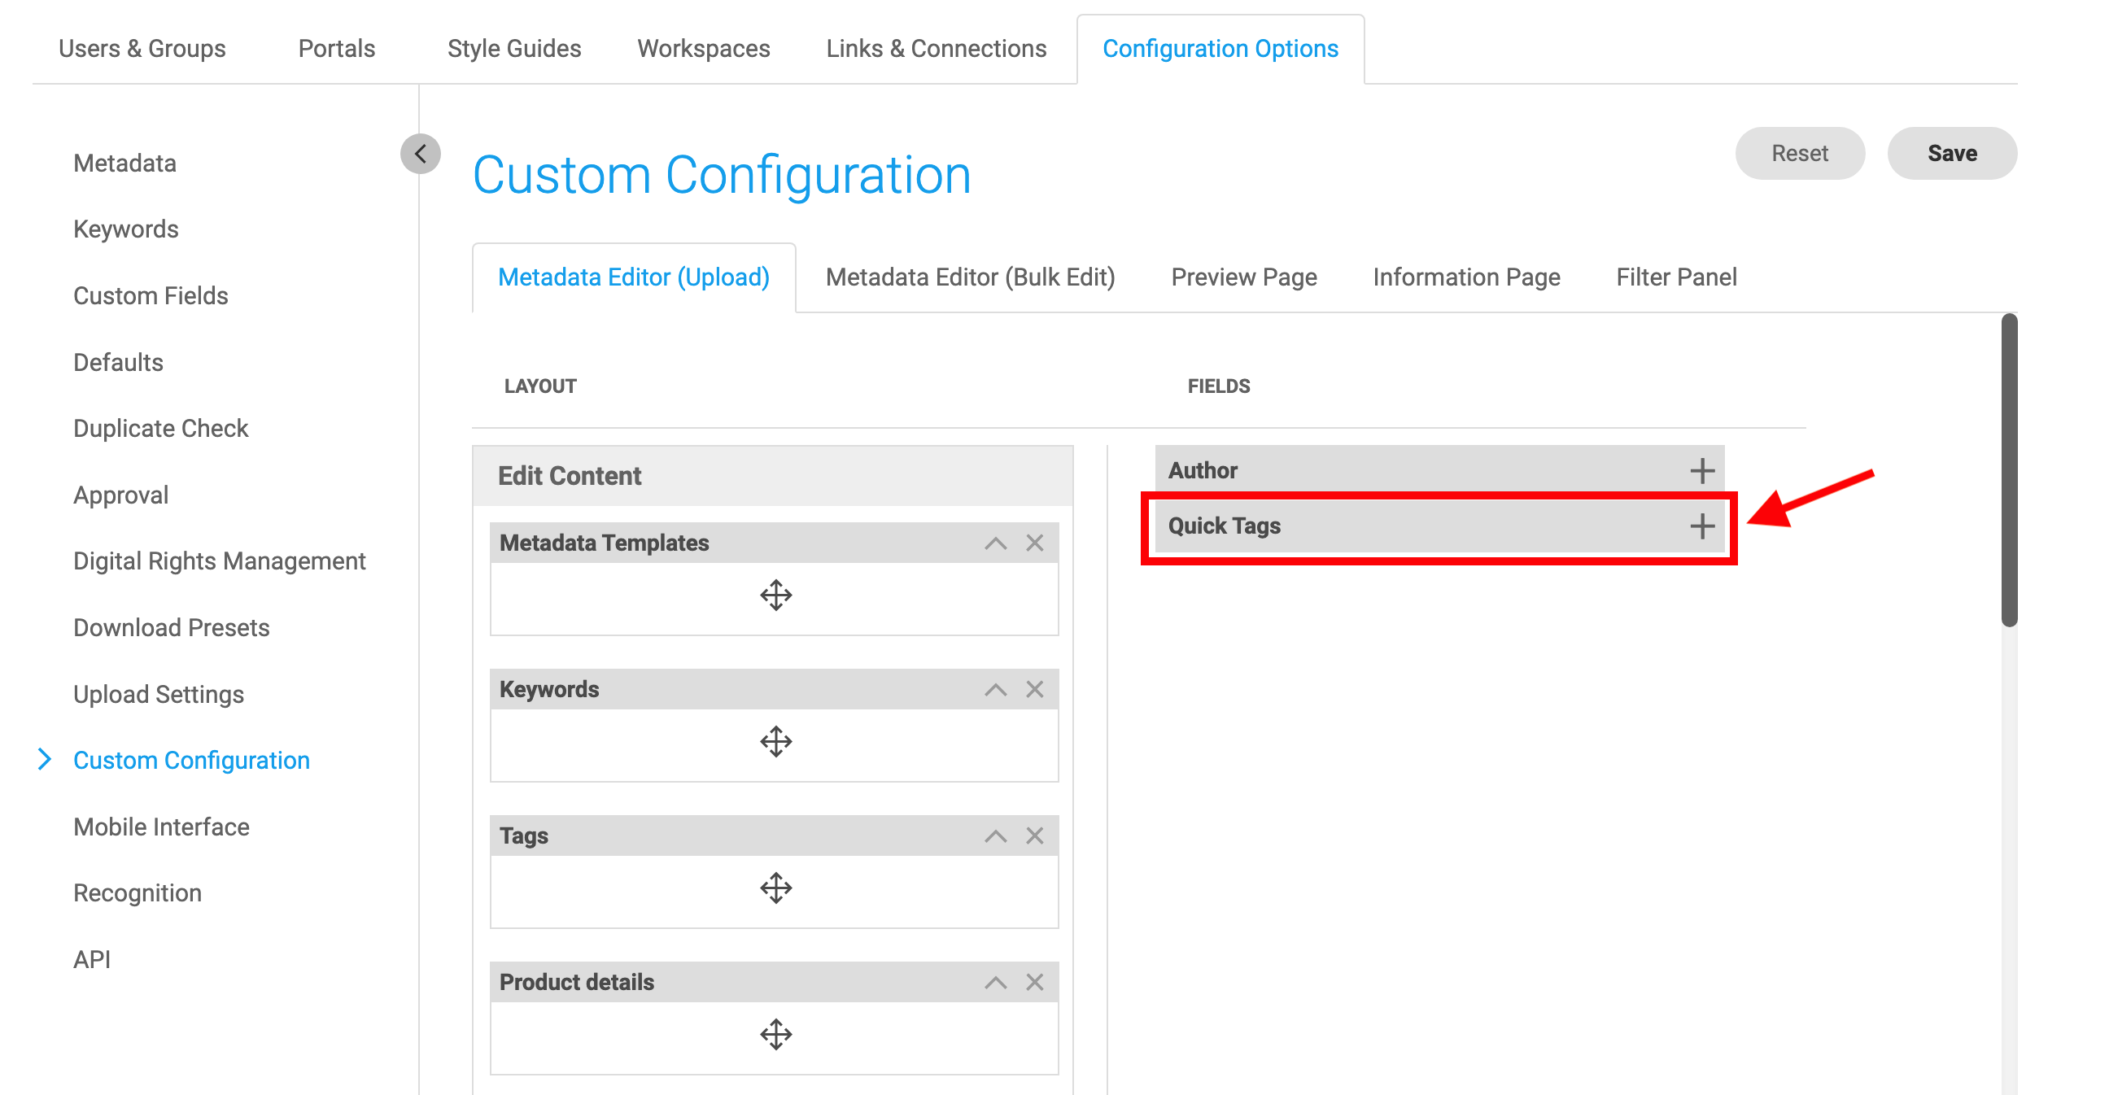Save the custom configuration

pos(1952,153)
